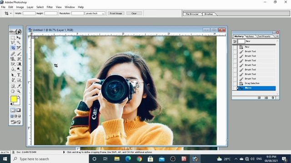Open File Explorer from the taskbar
This screenshot has height=163, width=291.
(x=117, y=159)
